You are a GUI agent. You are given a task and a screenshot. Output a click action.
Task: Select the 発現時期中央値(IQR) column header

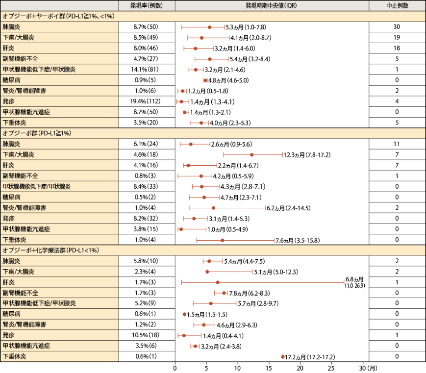click(272, 5)
